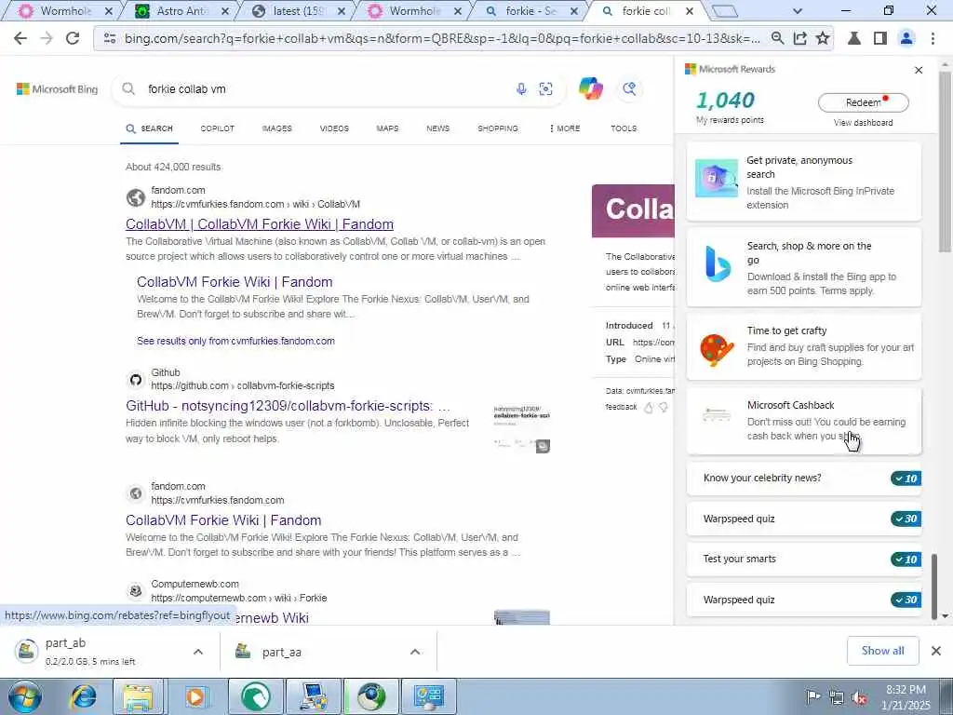Share this page via the share icon
The height and width of the screenshot is (715, 953).
pos(799,38)
